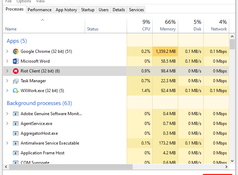Click the AggregatorHost.exe process icon
Viewport: 238px width, 175px height.
(16, 133)
